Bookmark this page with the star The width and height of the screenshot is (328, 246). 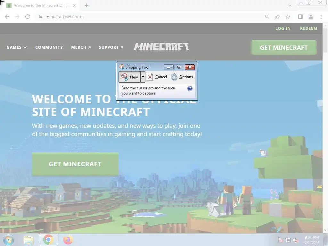288,17
